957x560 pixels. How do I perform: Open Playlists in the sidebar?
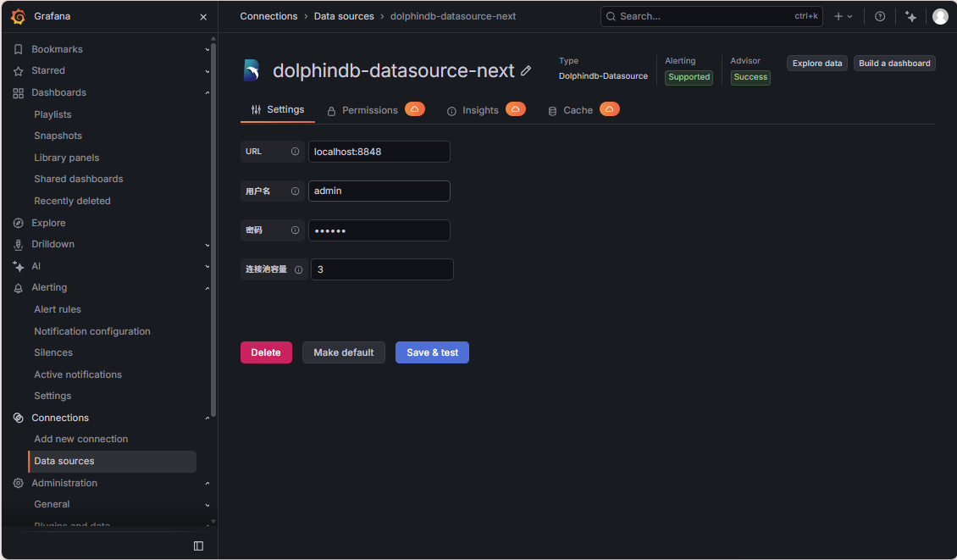coord(53,115)
